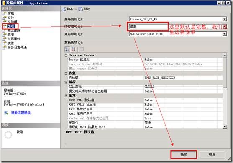Open the 兼容级别 compatibility level dropdown
The height and width of the screenshot is (163, 233).
tap(224, 34)
